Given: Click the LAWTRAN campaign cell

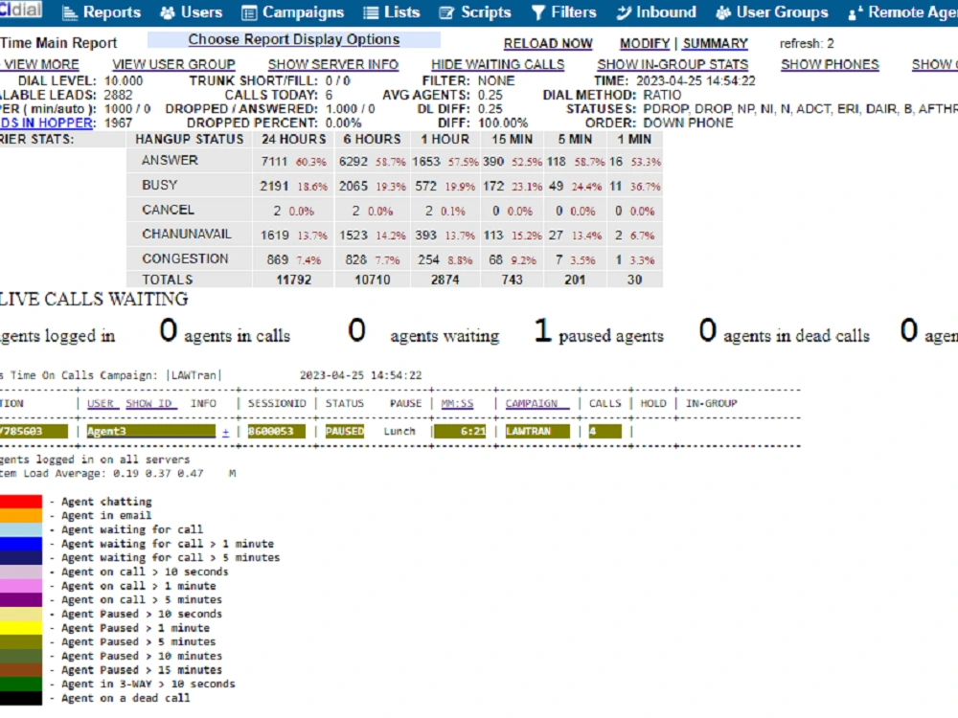Looking at the screenshot, I should [537, 431].
